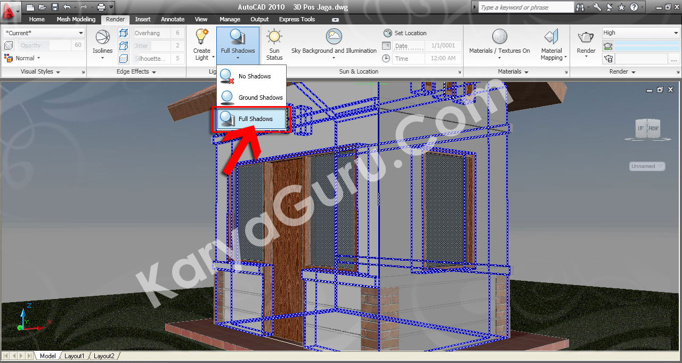Adjust the Opacity value for Visual Styles
The image size is (682, 363).
tap(33, 45)
